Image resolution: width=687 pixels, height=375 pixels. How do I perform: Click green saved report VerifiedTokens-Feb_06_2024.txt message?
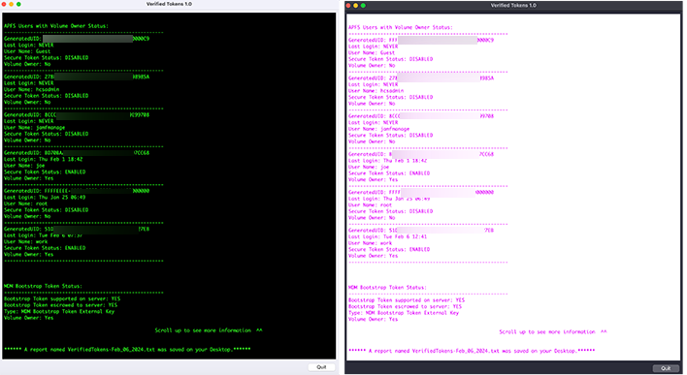(x=127, y=349)
